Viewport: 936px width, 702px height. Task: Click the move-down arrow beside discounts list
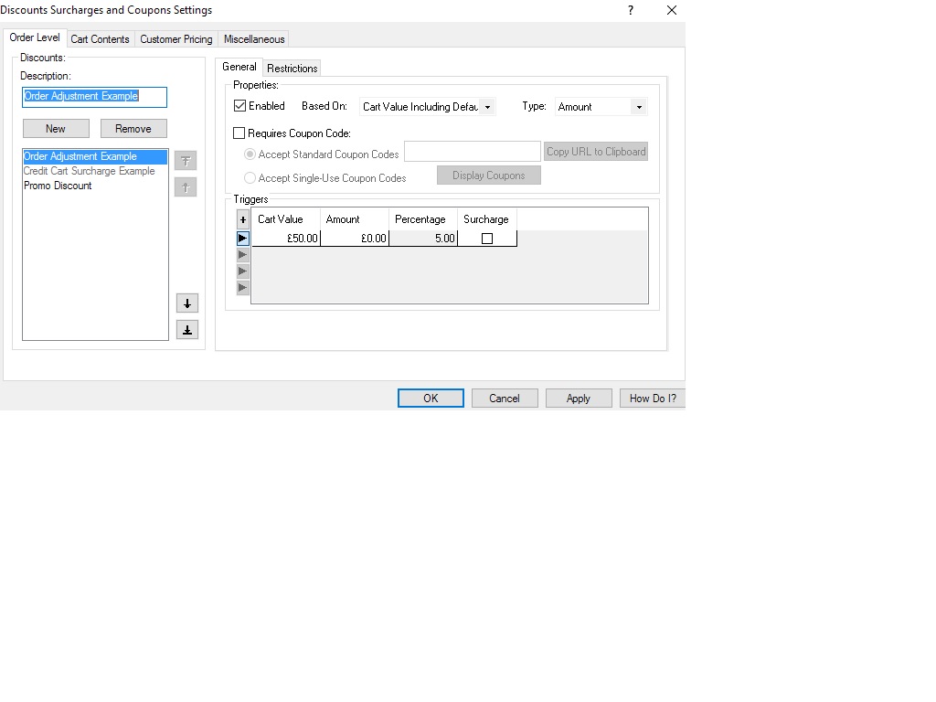(x=186, y=303)
